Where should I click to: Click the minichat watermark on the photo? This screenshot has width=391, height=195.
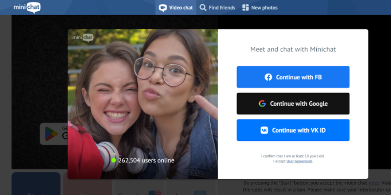(x=83, y=38)
